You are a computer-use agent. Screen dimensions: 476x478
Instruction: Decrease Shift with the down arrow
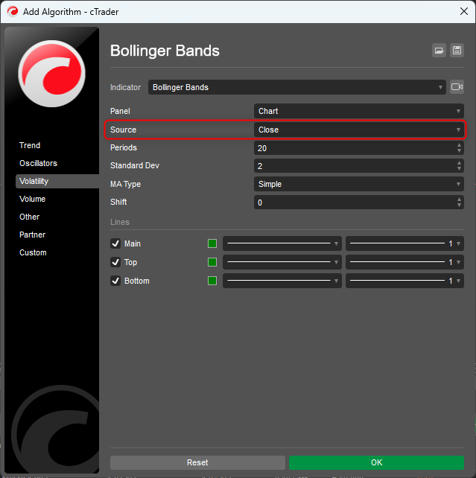coord(459,205)
